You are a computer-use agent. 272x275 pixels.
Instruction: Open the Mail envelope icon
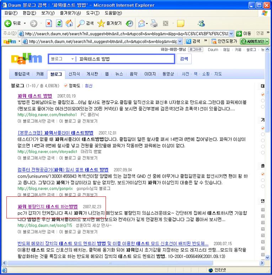[x=142, y=23]
